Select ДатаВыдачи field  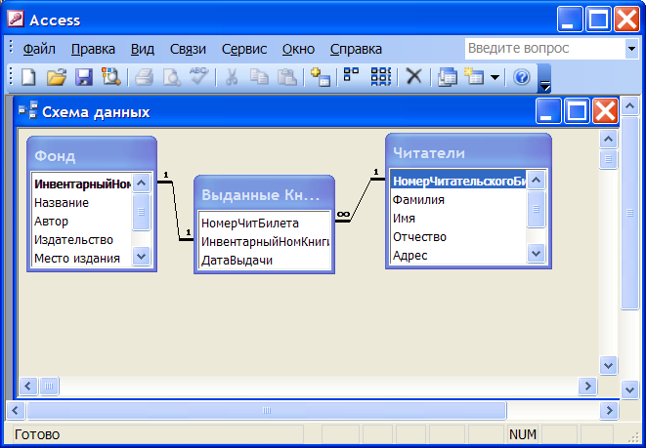click(x=264, y=261)
